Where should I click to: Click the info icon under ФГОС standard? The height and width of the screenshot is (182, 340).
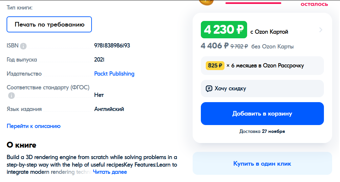[x=11, y=96]
